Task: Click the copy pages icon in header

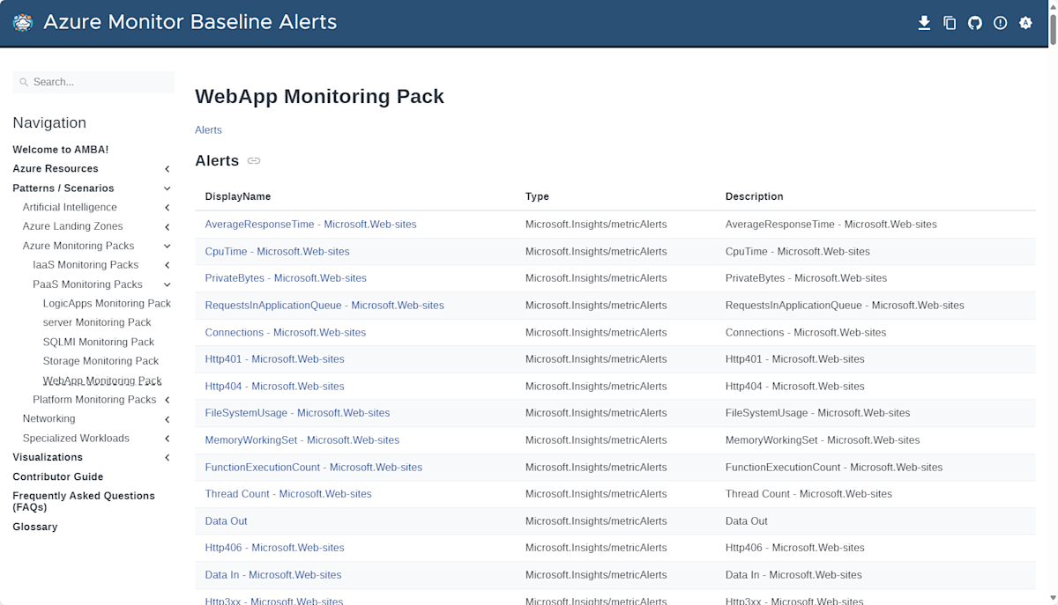Action: [x=950, y=23]
